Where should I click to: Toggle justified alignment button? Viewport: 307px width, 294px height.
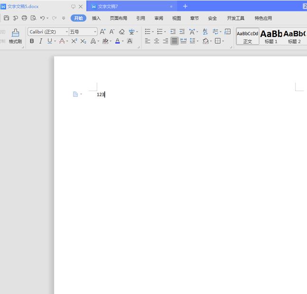175,41
